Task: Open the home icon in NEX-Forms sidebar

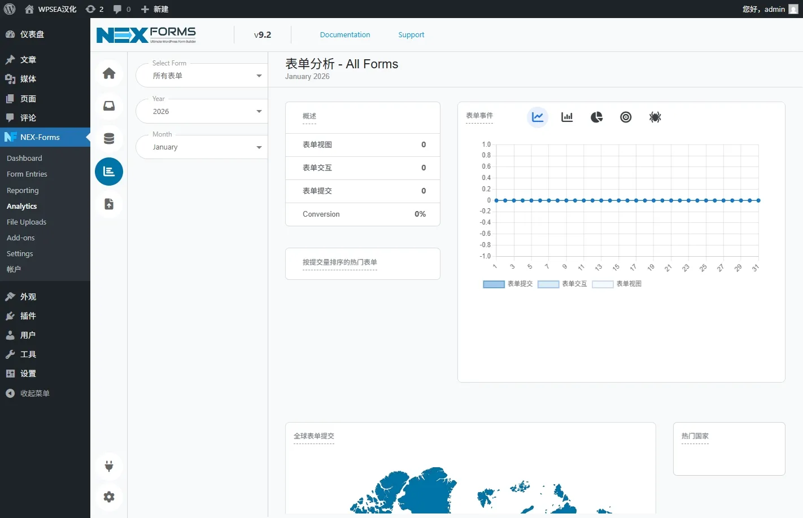Action: point(109,73)
